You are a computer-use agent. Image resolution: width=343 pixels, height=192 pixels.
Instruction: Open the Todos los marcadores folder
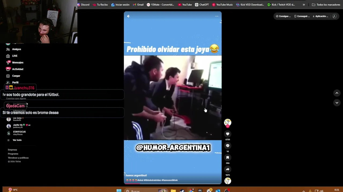point(326,5)
